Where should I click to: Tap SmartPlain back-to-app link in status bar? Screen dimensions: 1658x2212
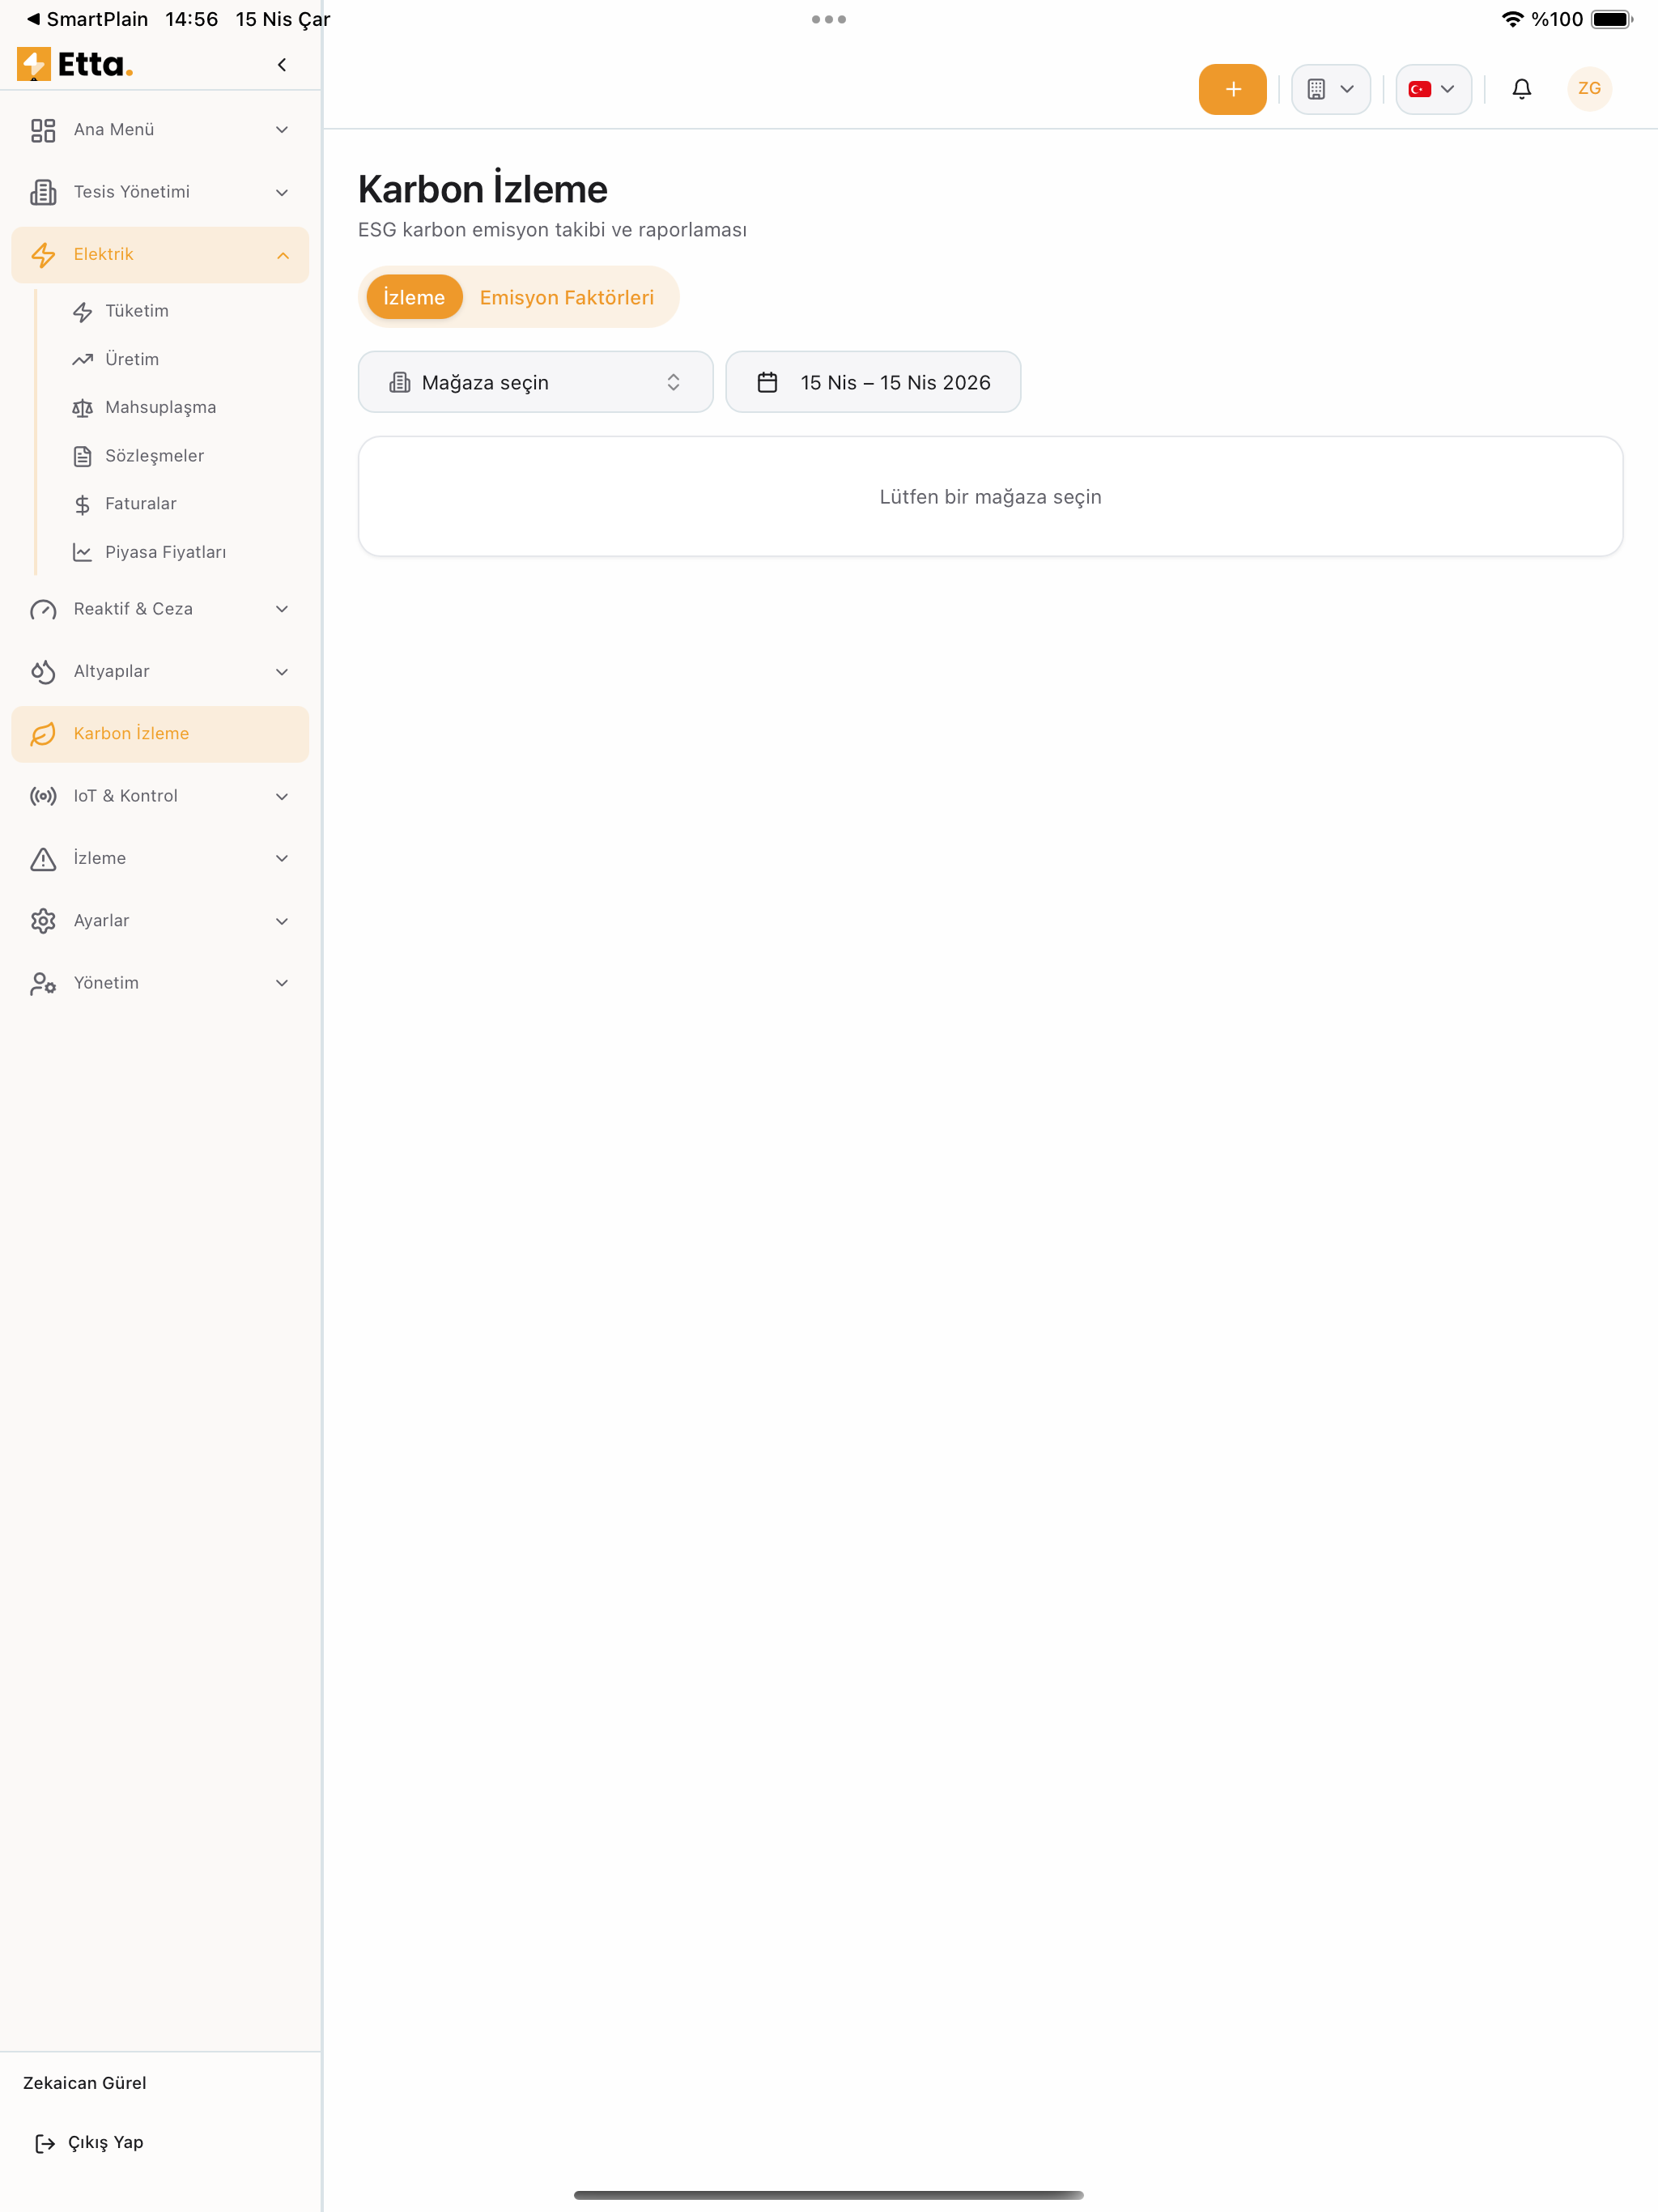87,19
